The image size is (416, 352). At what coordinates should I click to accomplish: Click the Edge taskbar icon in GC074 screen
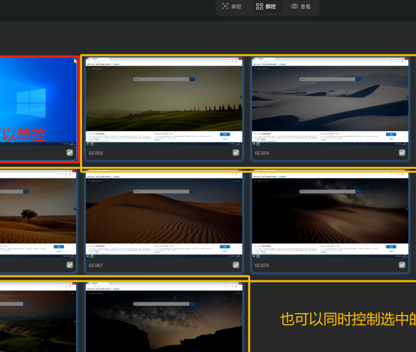pos(258,257)
